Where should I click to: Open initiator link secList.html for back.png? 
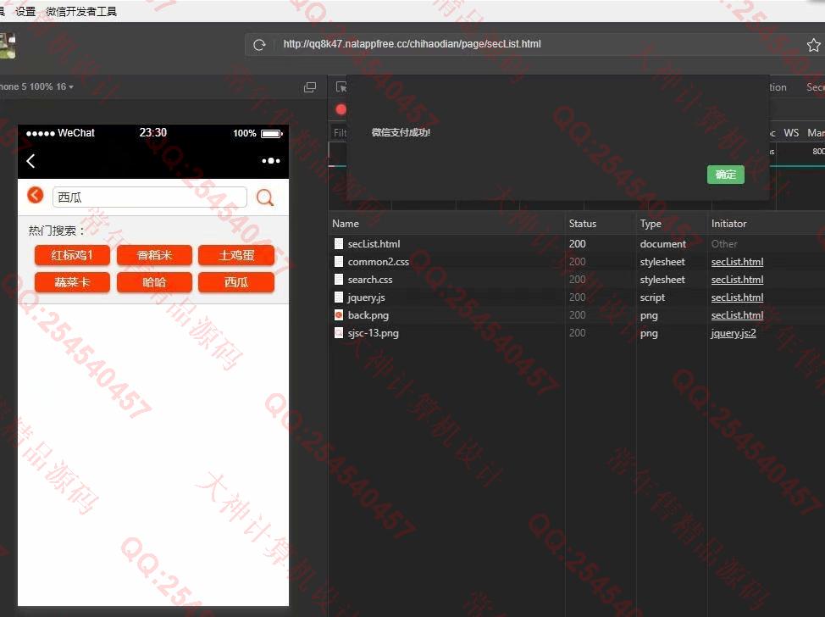tap(737, 315)
